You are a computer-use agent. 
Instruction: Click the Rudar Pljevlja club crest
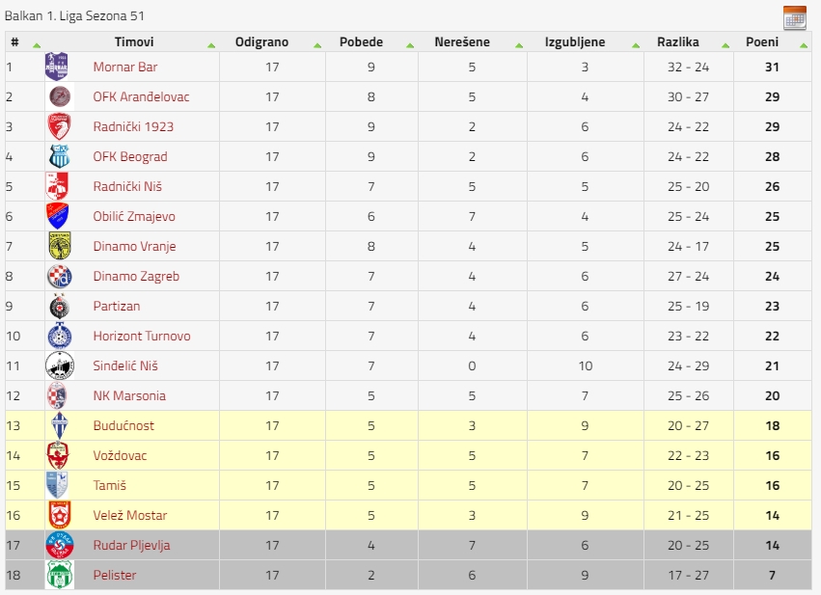pos(59,545)
